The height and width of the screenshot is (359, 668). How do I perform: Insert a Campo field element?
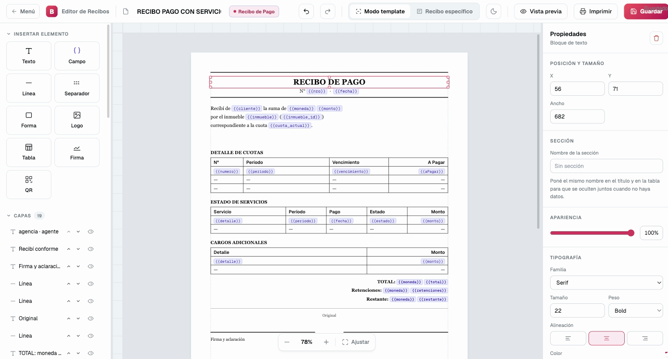(77, 56)
